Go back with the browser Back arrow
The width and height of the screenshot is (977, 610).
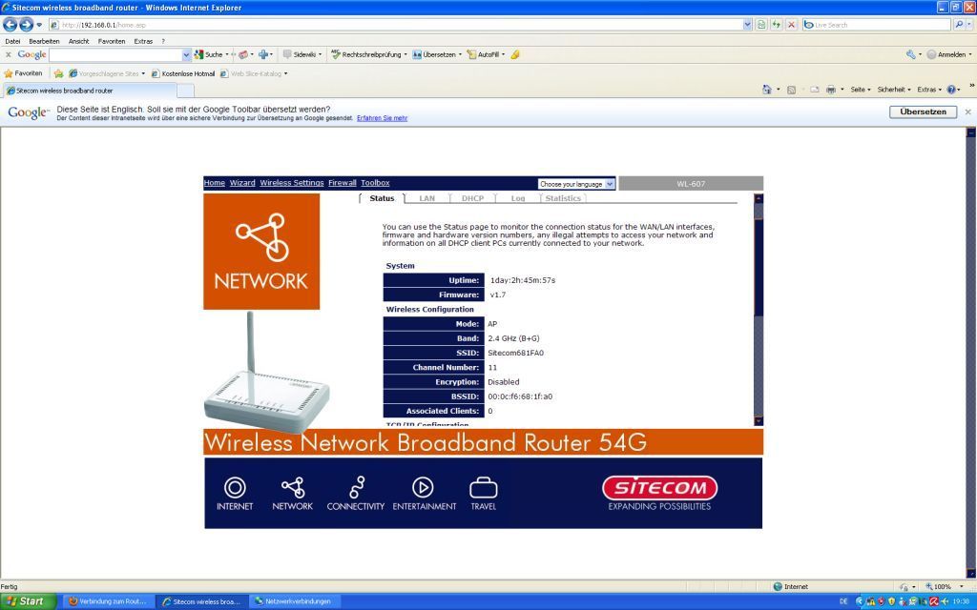[10, 25]
